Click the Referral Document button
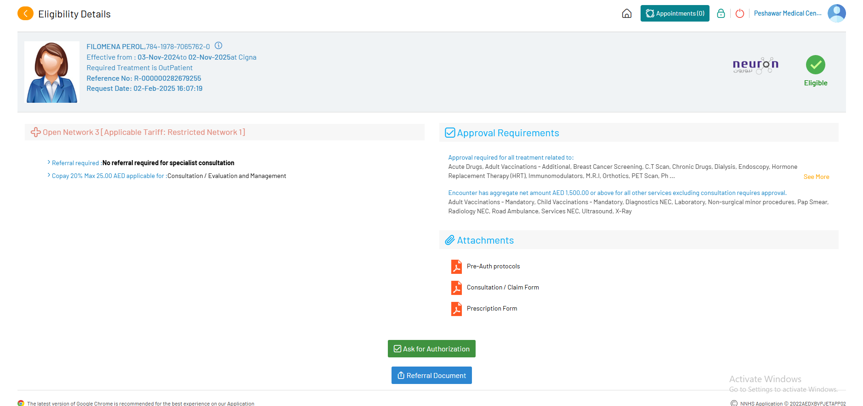This screenshot has height=406, width=863. tap(431, 375)
